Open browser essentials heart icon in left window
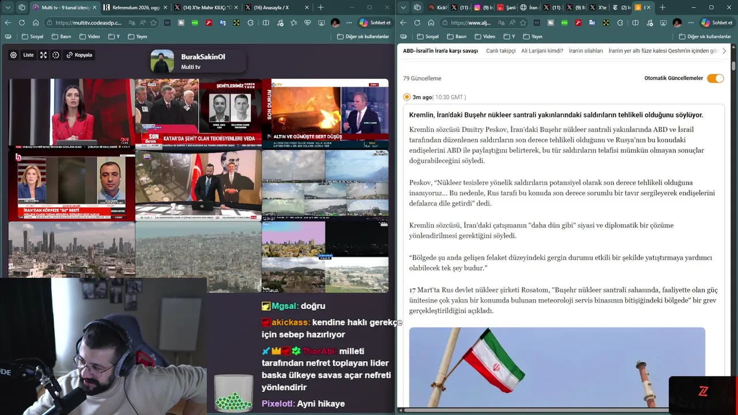 (308, 22)
